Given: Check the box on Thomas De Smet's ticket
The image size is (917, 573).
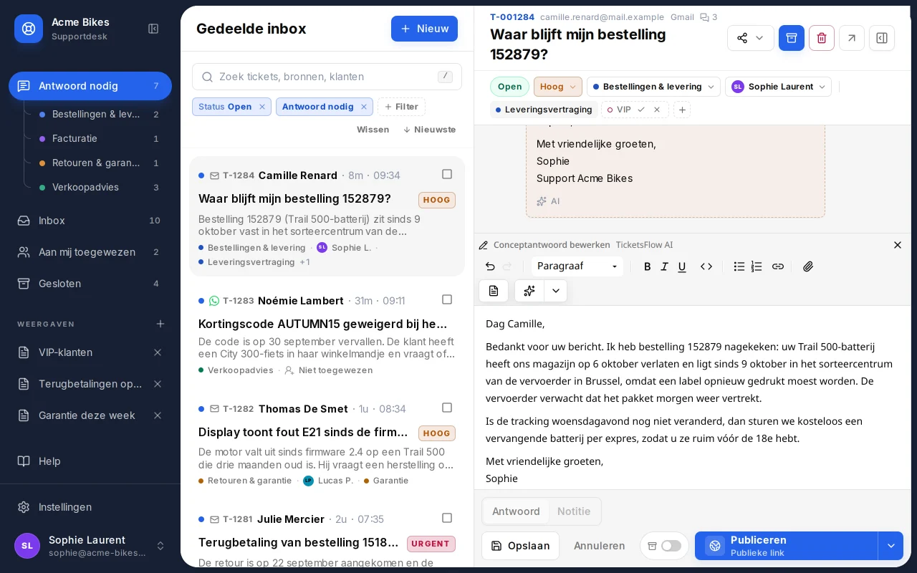Looking at the screenshot, I should 447,408.
